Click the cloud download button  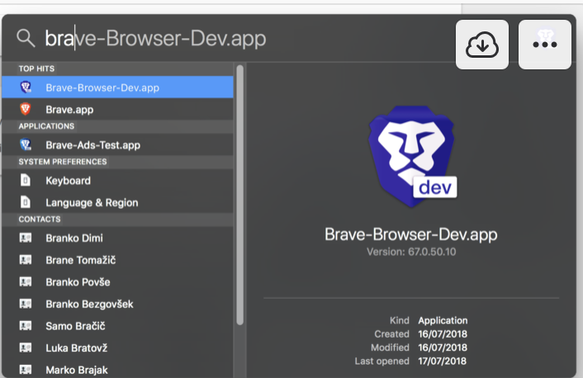click(482, 45)
